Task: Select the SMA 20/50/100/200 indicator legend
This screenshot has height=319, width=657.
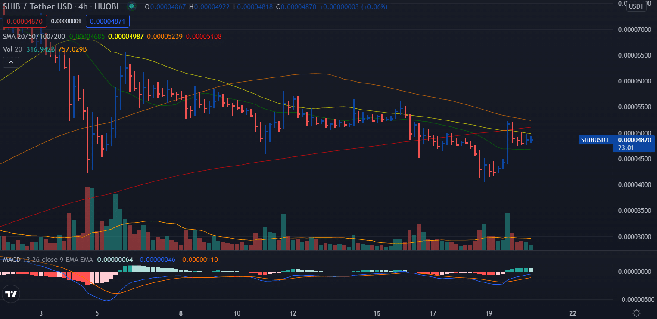Action: click(x=34, y=37)
